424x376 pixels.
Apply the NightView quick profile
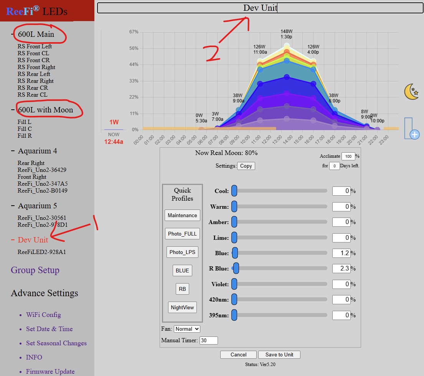[x=182, y=307]
